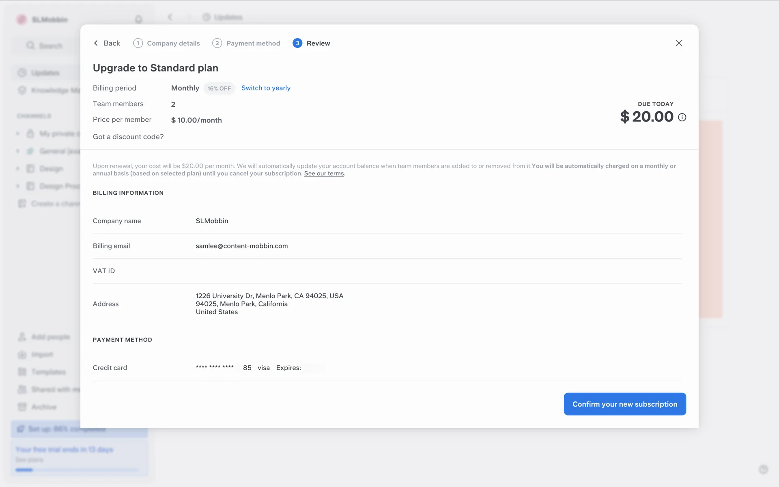The image size is (779, 487).
Task: Go to step 2 Payment method
Action: tap(246, 43)
